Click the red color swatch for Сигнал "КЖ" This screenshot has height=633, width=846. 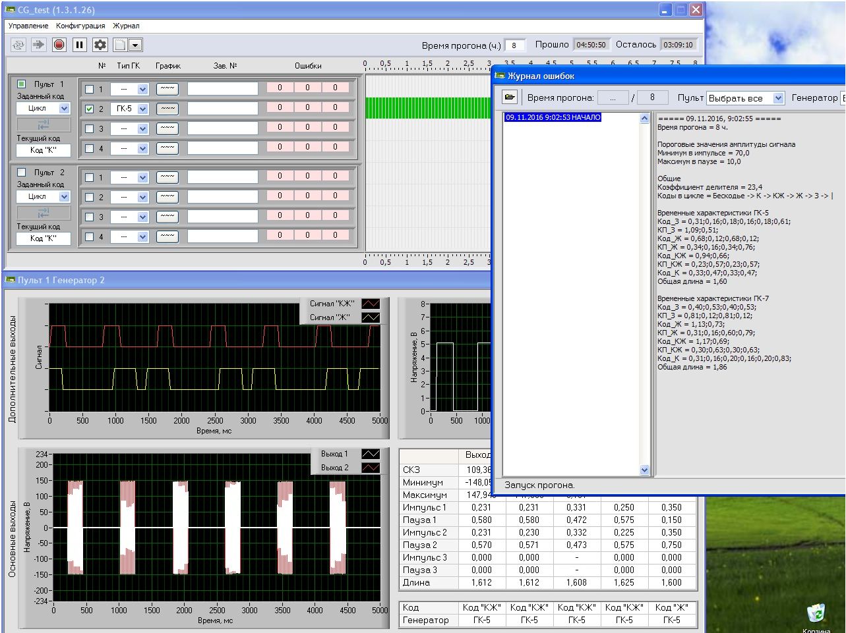371,304
